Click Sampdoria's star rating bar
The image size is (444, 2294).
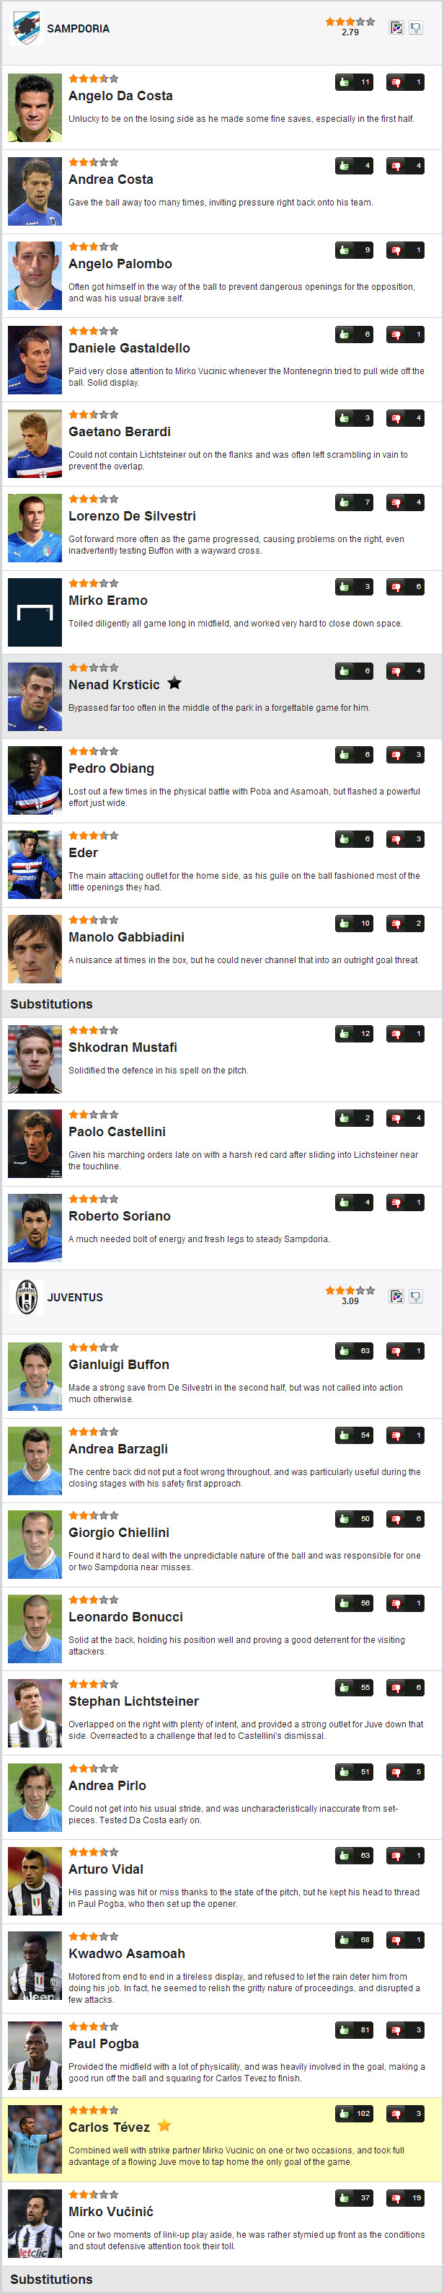pyautogui.click(x=350, y=22)
